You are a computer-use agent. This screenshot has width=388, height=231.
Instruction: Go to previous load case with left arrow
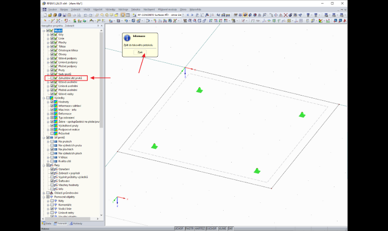click(187, 15)
